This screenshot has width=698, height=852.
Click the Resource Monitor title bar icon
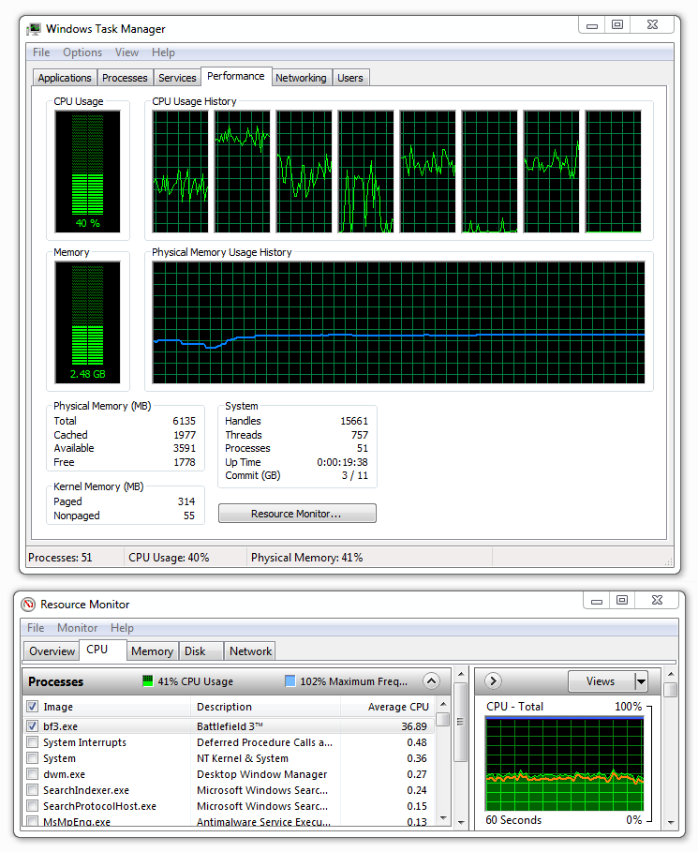28,605
